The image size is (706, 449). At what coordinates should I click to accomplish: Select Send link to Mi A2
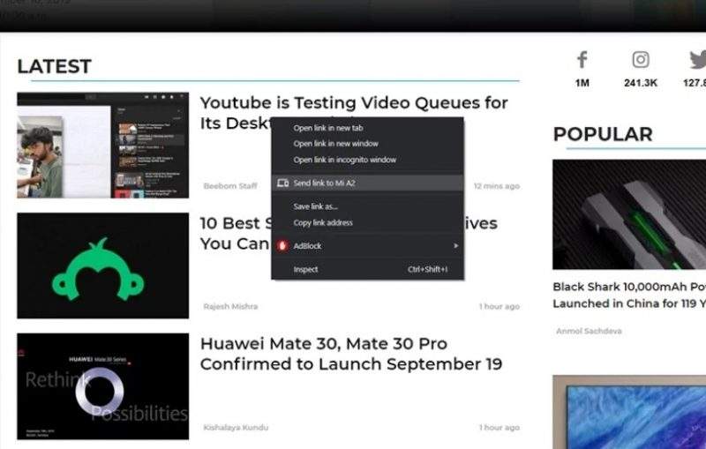coord(367,183)
